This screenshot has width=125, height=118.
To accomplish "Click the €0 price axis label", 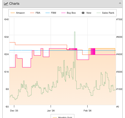I will [x=7, y=107].
